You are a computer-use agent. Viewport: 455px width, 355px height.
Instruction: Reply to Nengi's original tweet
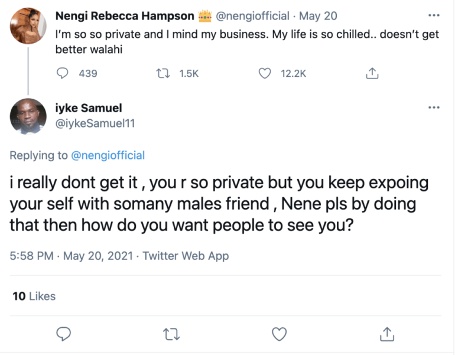64,74
